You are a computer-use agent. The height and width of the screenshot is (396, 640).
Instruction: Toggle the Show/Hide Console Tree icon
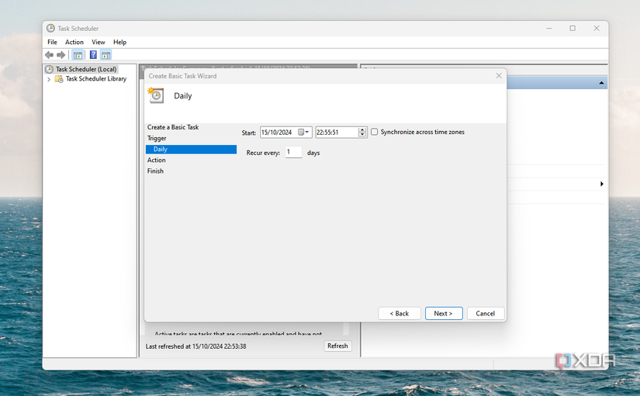tap(78, 55)
